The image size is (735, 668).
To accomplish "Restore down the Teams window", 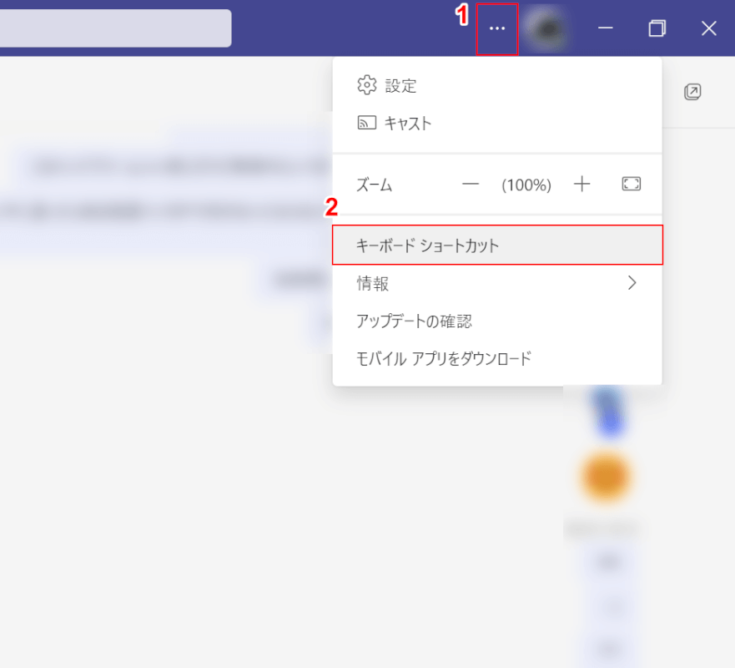I will 657,28.
